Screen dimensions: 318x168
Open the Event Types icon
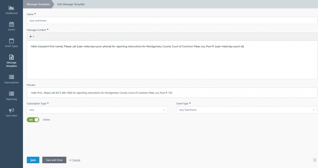click(x=11, y=41)
